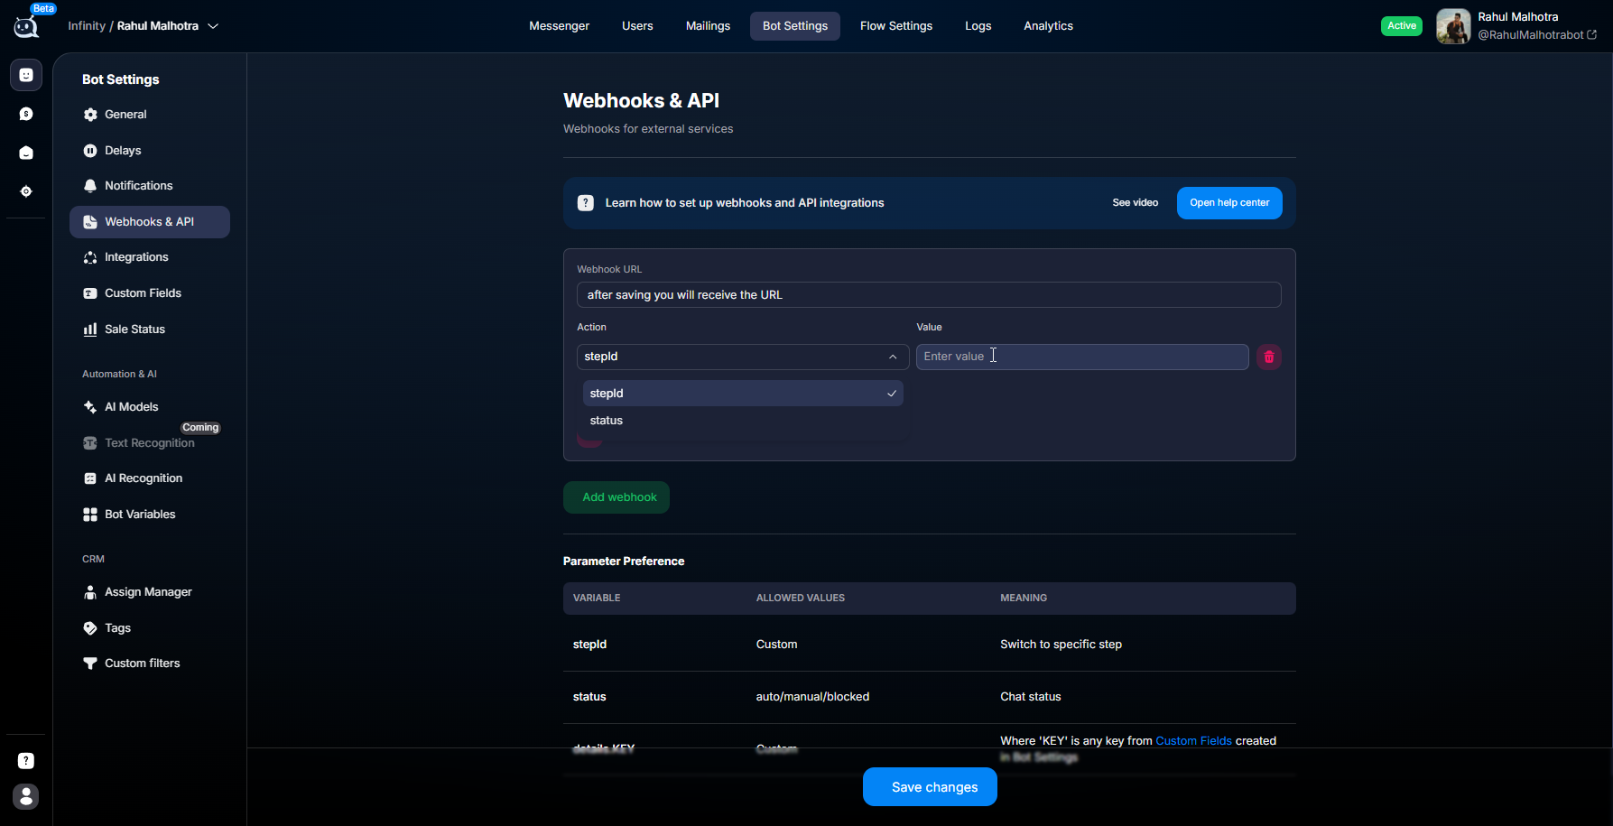This screenshot has width=1613, height=826.
Task: Open the Flow Settings tab
Action: [896, 26]
